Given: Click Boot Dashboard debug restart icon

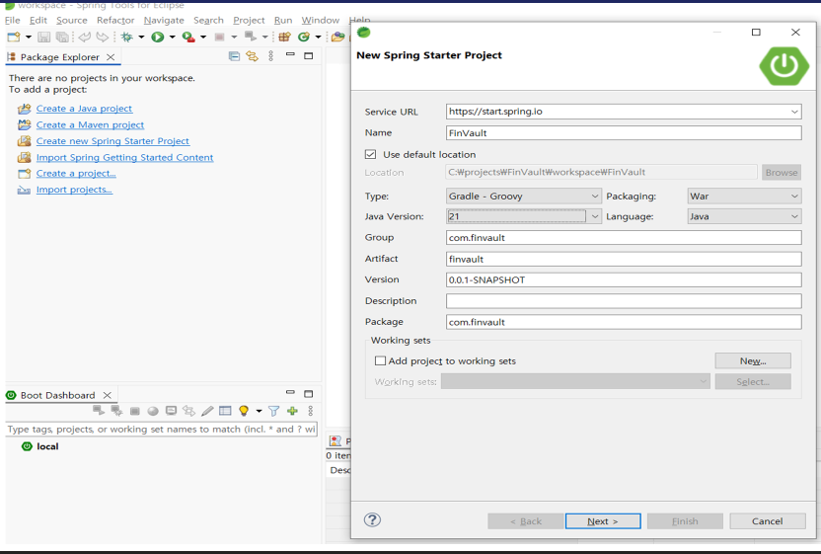Looking at the screenshot, I should 116,411.
